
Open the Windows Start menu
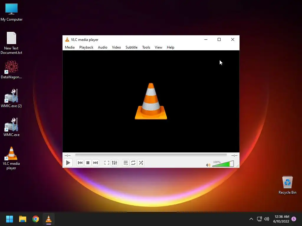click(x=9, y=219)
